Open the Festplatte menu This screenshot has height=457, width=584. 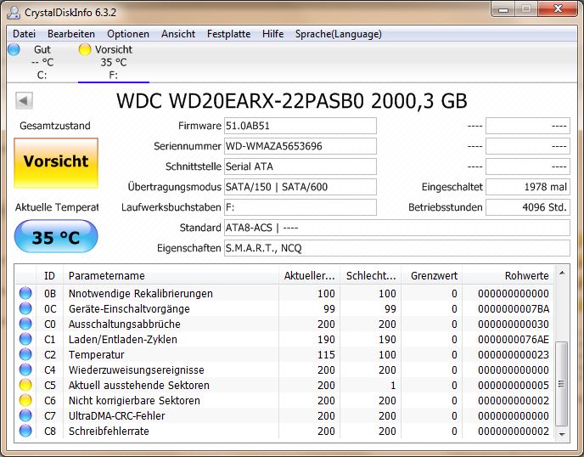(x=228, y=34)
